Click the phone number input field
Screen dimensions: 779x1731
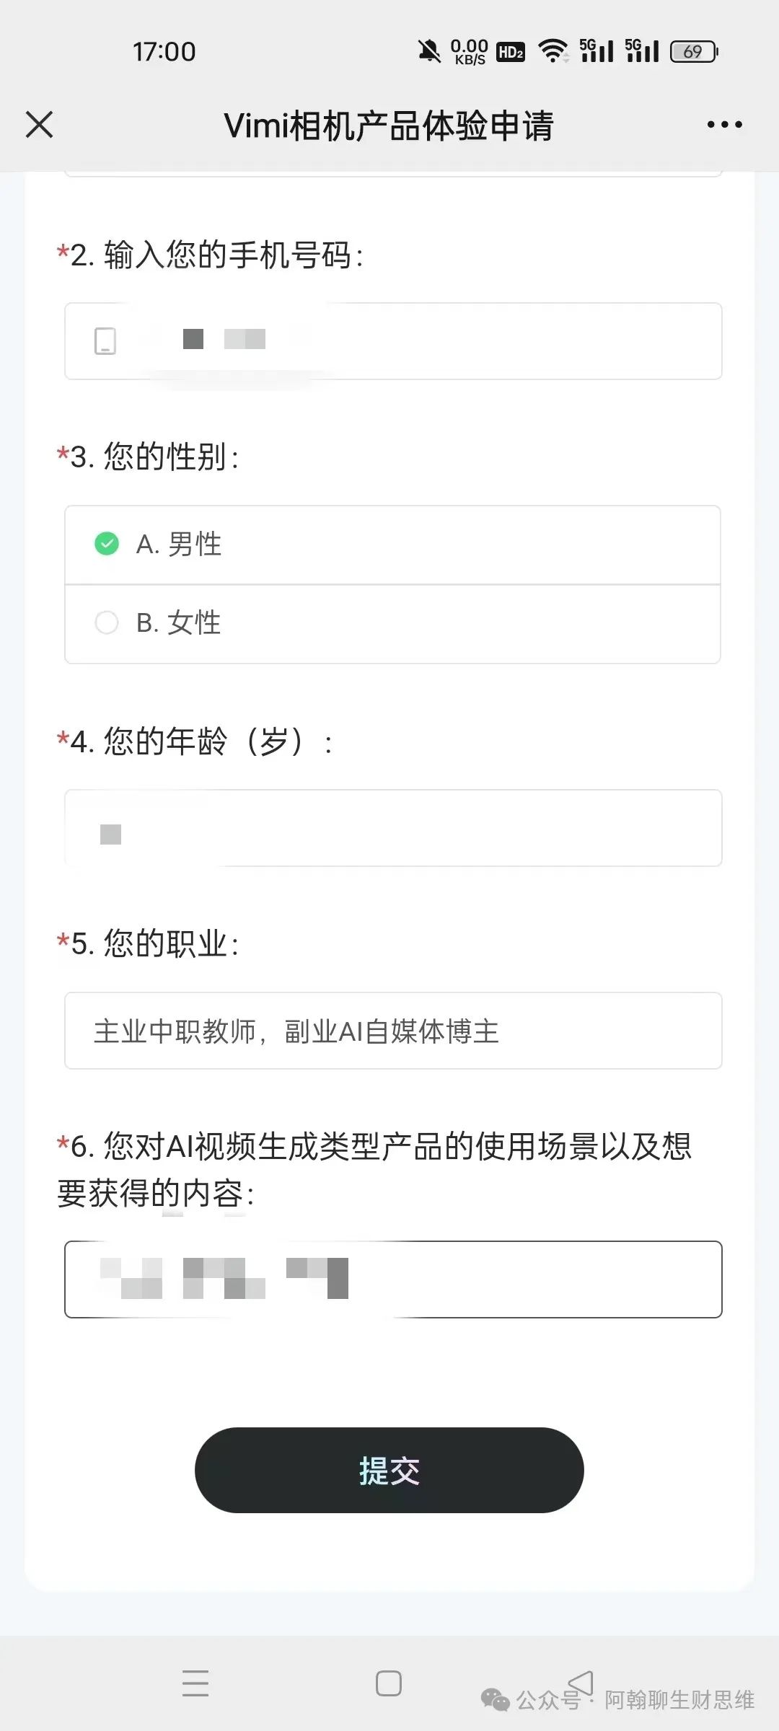tap(393, 341)
